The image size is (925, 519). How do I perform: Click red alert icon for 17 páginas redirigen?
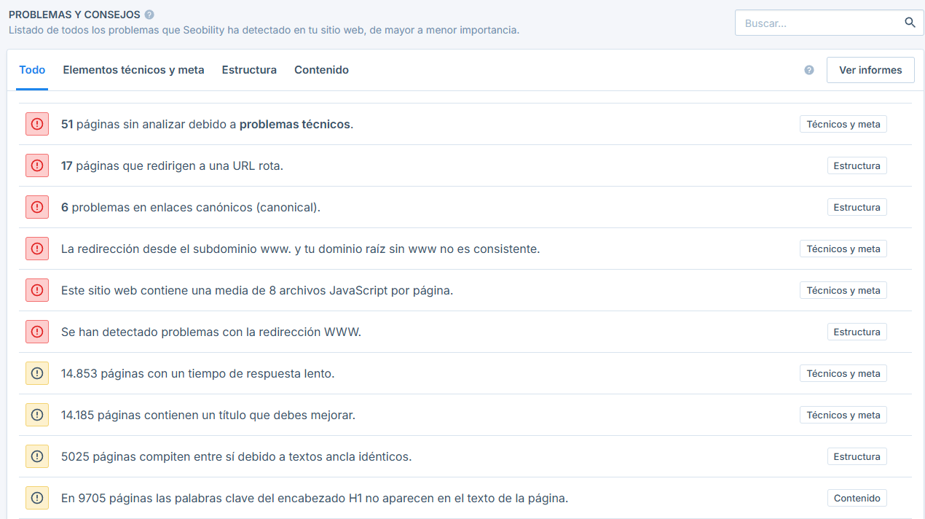pyautogui.click(x=37, y=165)
